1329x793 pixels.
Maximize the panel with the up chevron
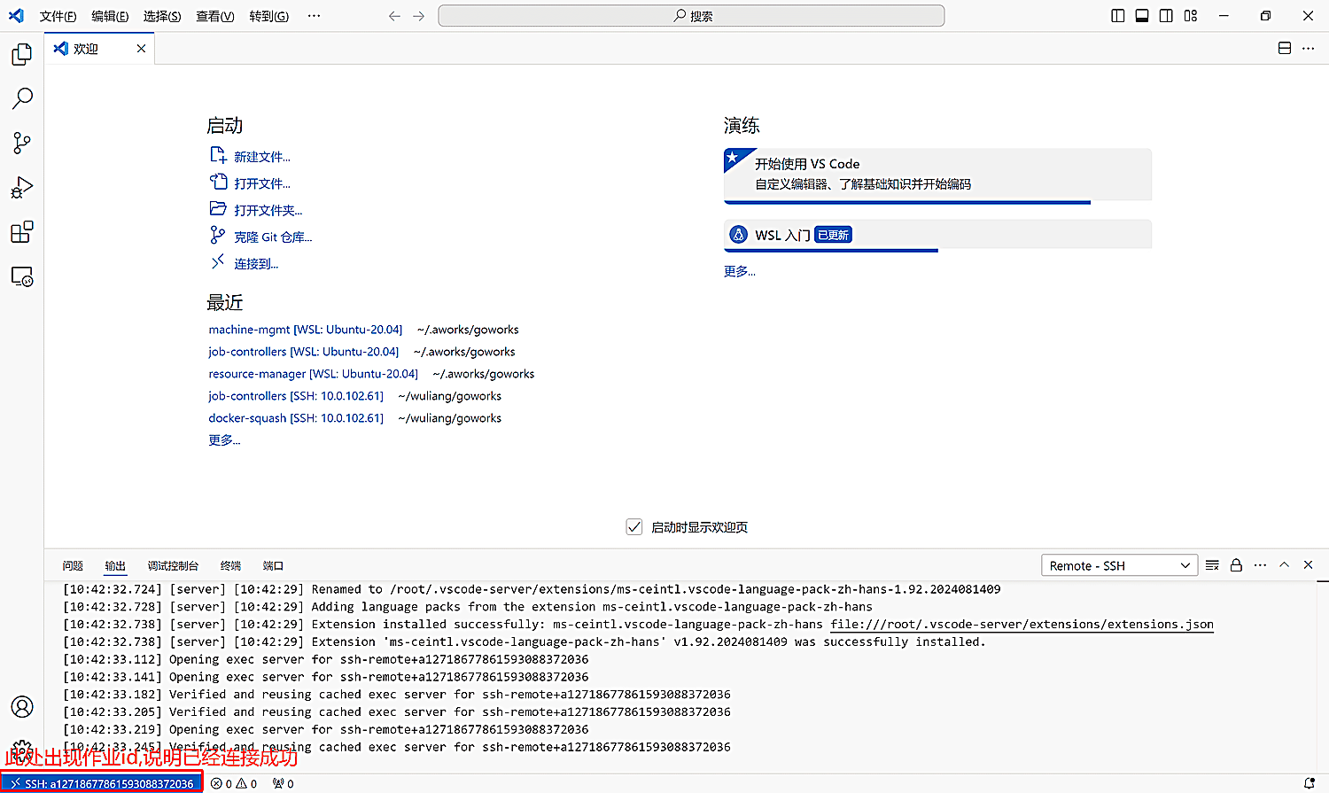(1284, 565)
